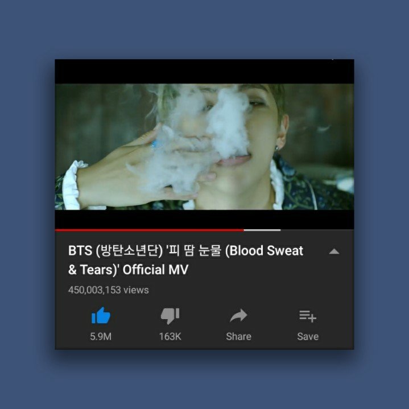Image resolution: width=409 pixels, height=409 pixels.
Task: Click the black letterbox bar below the video
Action: tap(204, 220)
